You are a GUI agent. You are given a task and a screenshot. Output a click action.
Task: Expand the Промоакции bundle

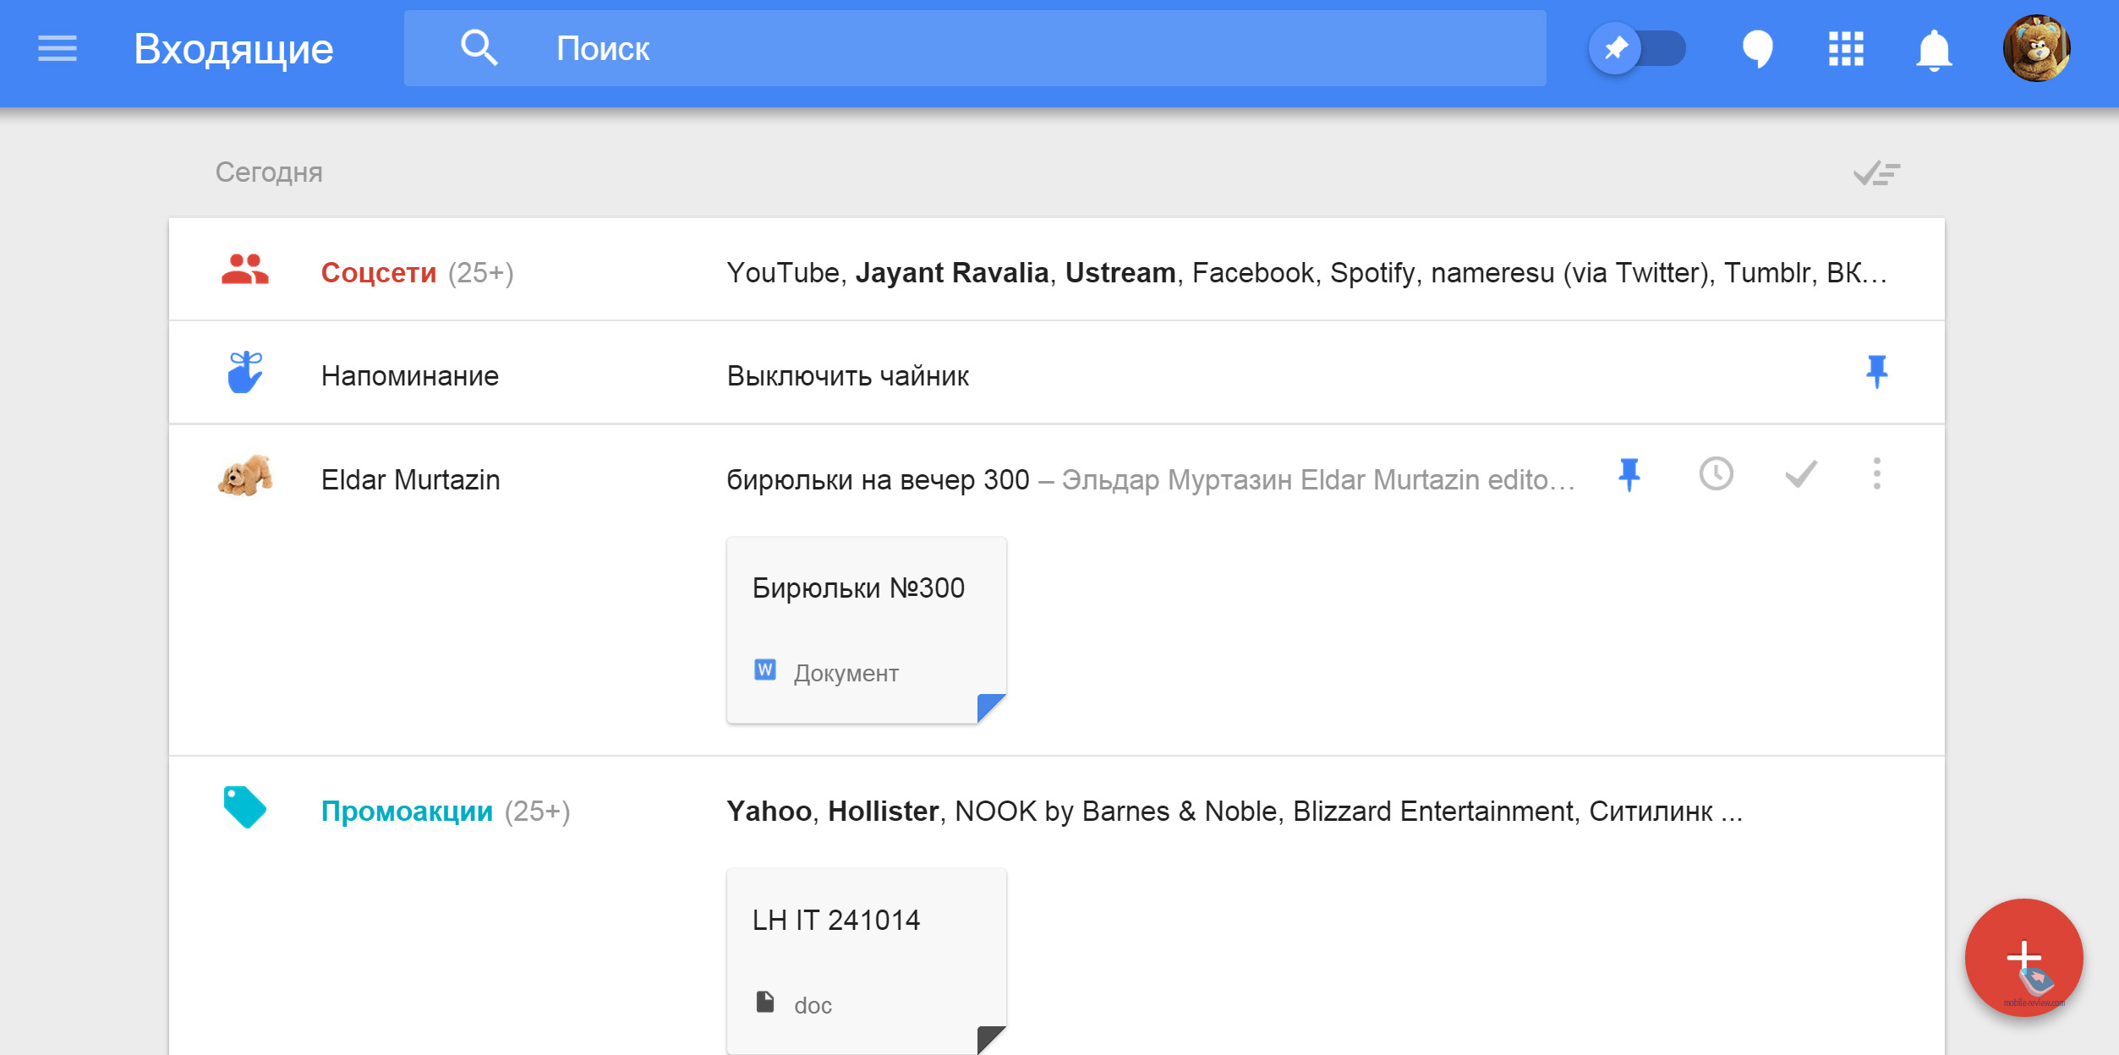coord(407,812)
